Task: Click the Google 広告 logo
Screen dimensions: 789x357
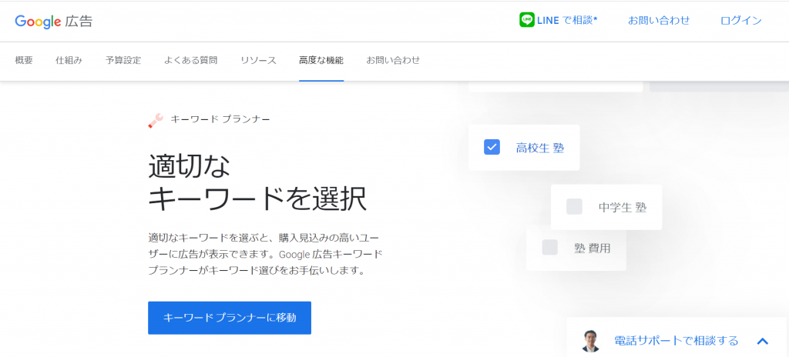Action: pyautogui.click(x=53, y=21)
